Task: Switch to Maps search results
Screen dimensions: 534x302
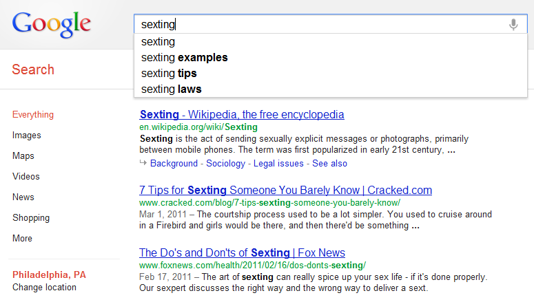Action: [x=23, y=156]
